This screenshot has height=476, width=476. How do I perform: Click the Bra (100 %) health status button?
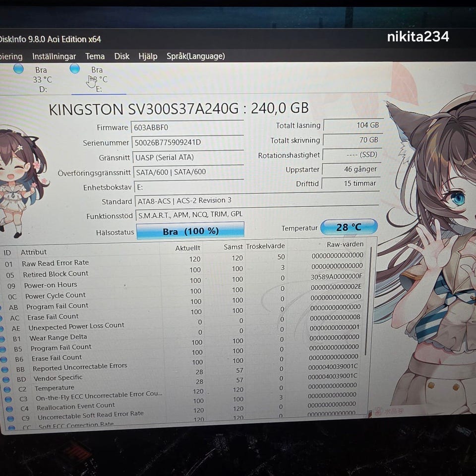pos(190,231)
